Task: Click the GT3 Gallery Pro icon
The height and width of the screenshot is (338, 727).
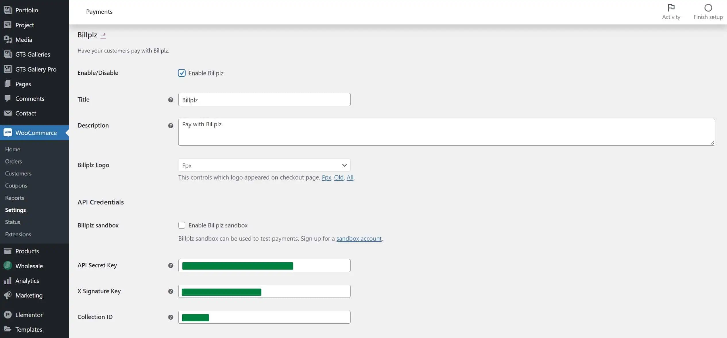Action: [x=8, y=69]
